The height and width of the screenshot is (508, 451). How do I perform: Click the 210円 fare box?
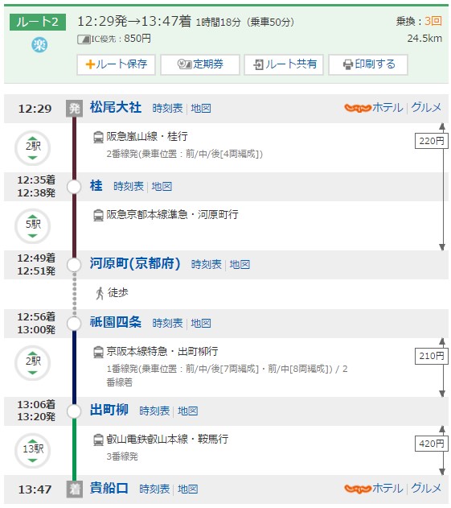(431, 357)
